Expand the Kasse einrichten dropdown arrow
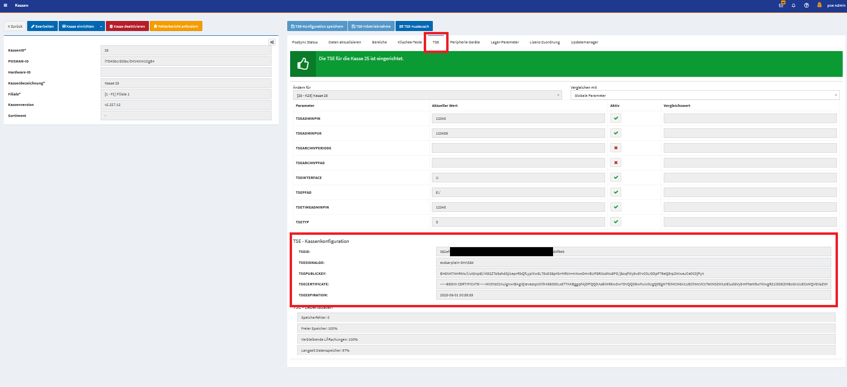The image size is (847, 387). pyautogui.click(x=101, y=26)
